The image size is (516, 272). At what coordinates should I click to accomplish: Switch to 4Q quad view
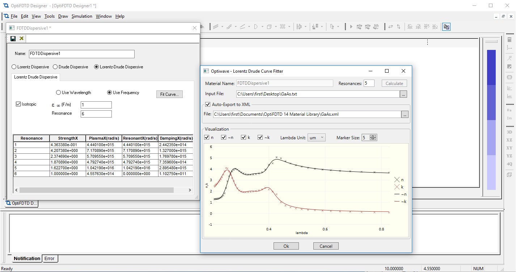(509, 164)
